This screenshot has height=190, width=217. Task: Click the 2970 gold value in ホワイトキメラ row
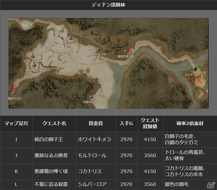point(126,139)
